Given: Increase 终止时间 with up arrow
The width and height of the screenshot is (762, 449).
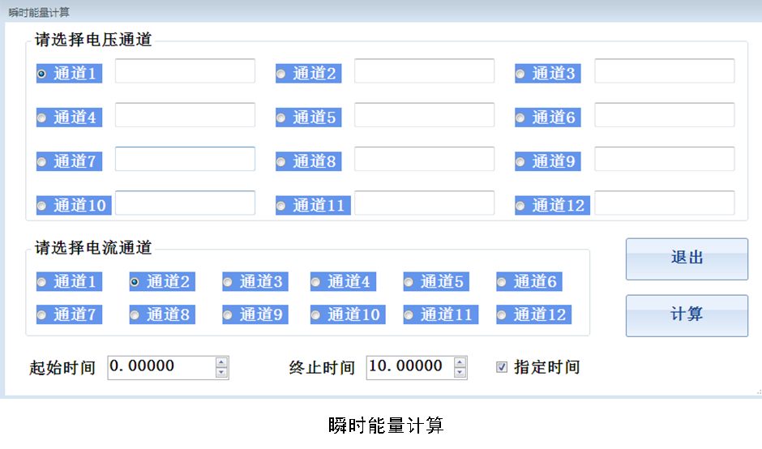Looking at the screenshot, I should pyautogui.click(x=460, y=362).
